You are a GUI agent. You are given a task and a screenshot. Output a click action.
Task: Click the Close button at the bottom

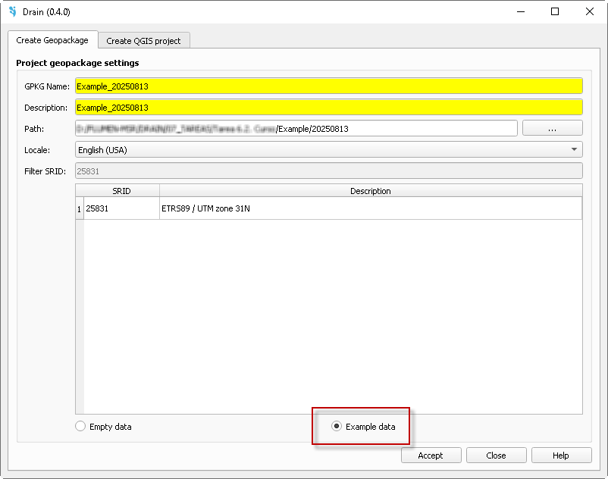(x=496, y=456)
